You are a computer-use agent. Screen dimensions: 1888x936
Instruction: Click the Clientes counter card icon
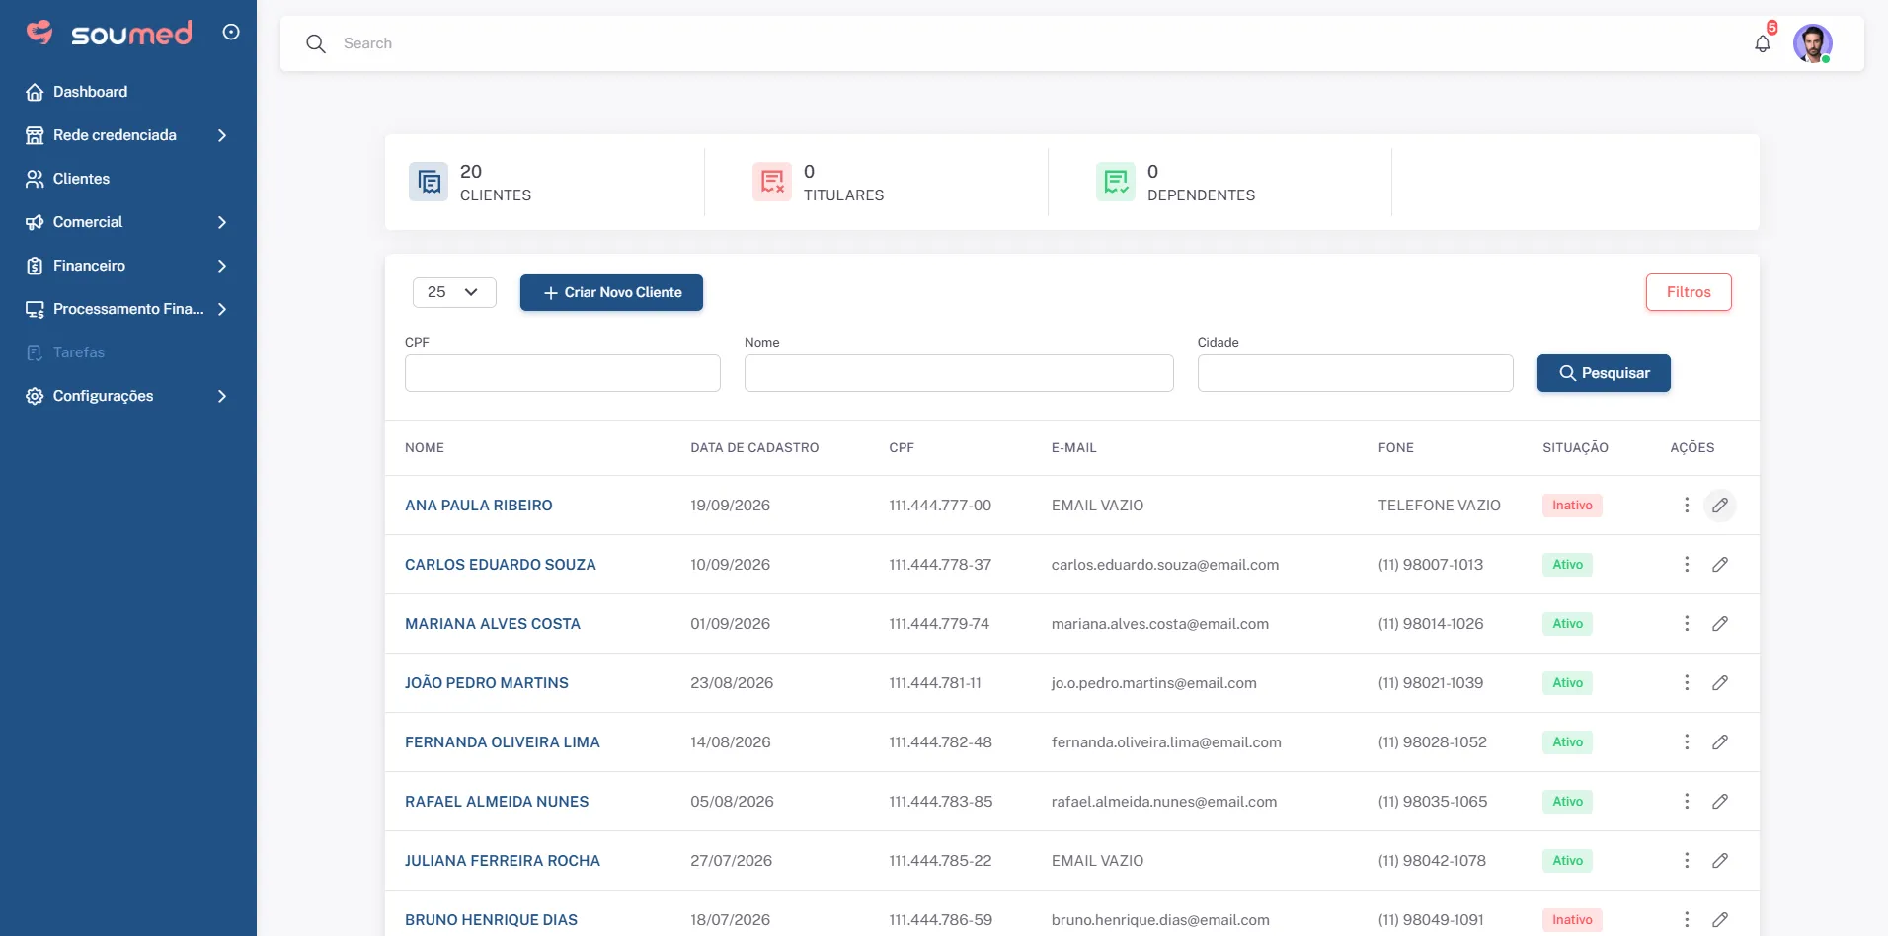point(429,182)
